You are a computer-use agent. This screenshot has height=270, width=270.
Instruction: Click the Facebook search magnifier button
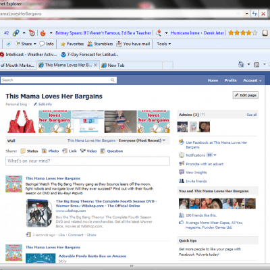click(113, 80)
